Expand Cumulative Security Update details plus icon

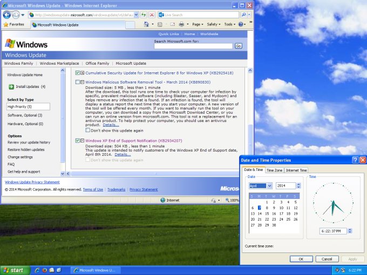click(83, 73)
